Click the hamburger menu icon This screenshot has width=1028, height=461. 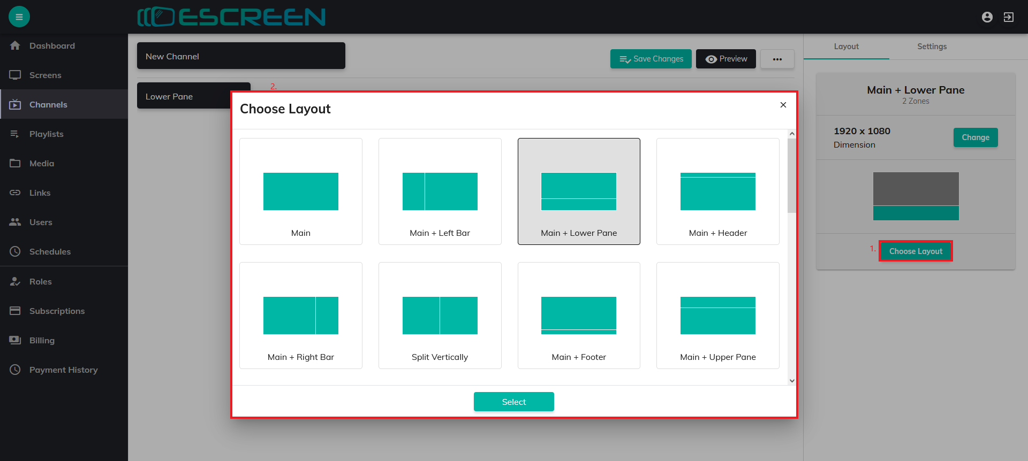coord(19,17)
